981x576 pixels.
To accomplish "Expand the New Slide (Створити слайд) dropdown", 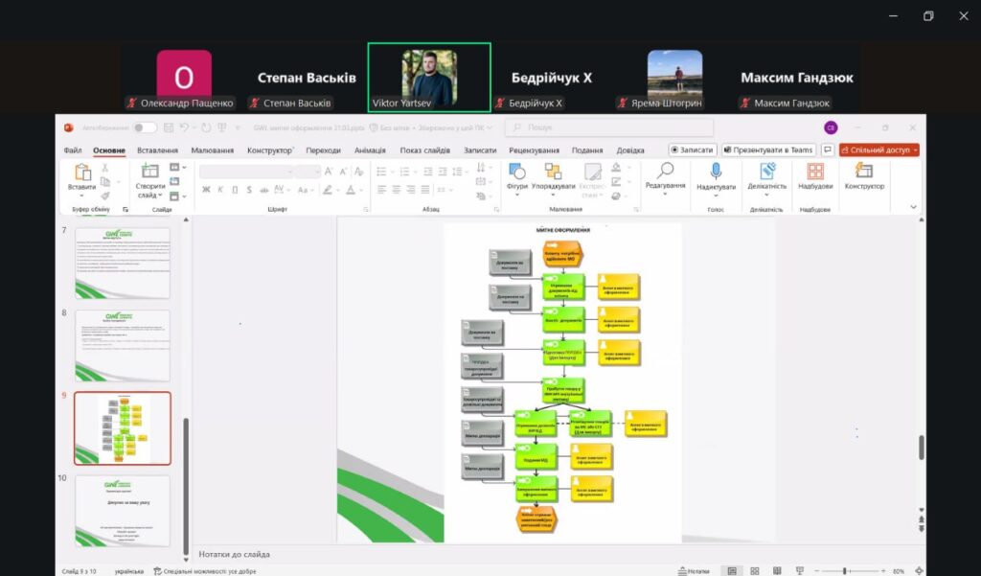I will click(x=150, y=195).
